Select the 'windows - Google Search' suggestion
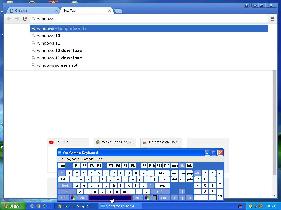Screen dimensions: 281x210 [x=149, y=28]
